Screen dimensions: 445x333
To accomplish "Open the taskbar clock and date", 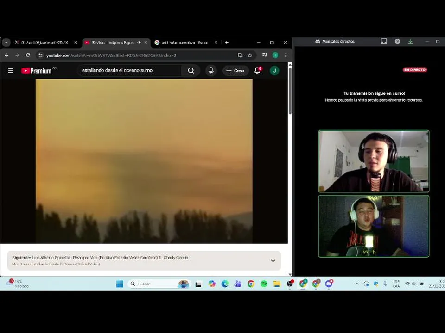I will pos(437,284).
